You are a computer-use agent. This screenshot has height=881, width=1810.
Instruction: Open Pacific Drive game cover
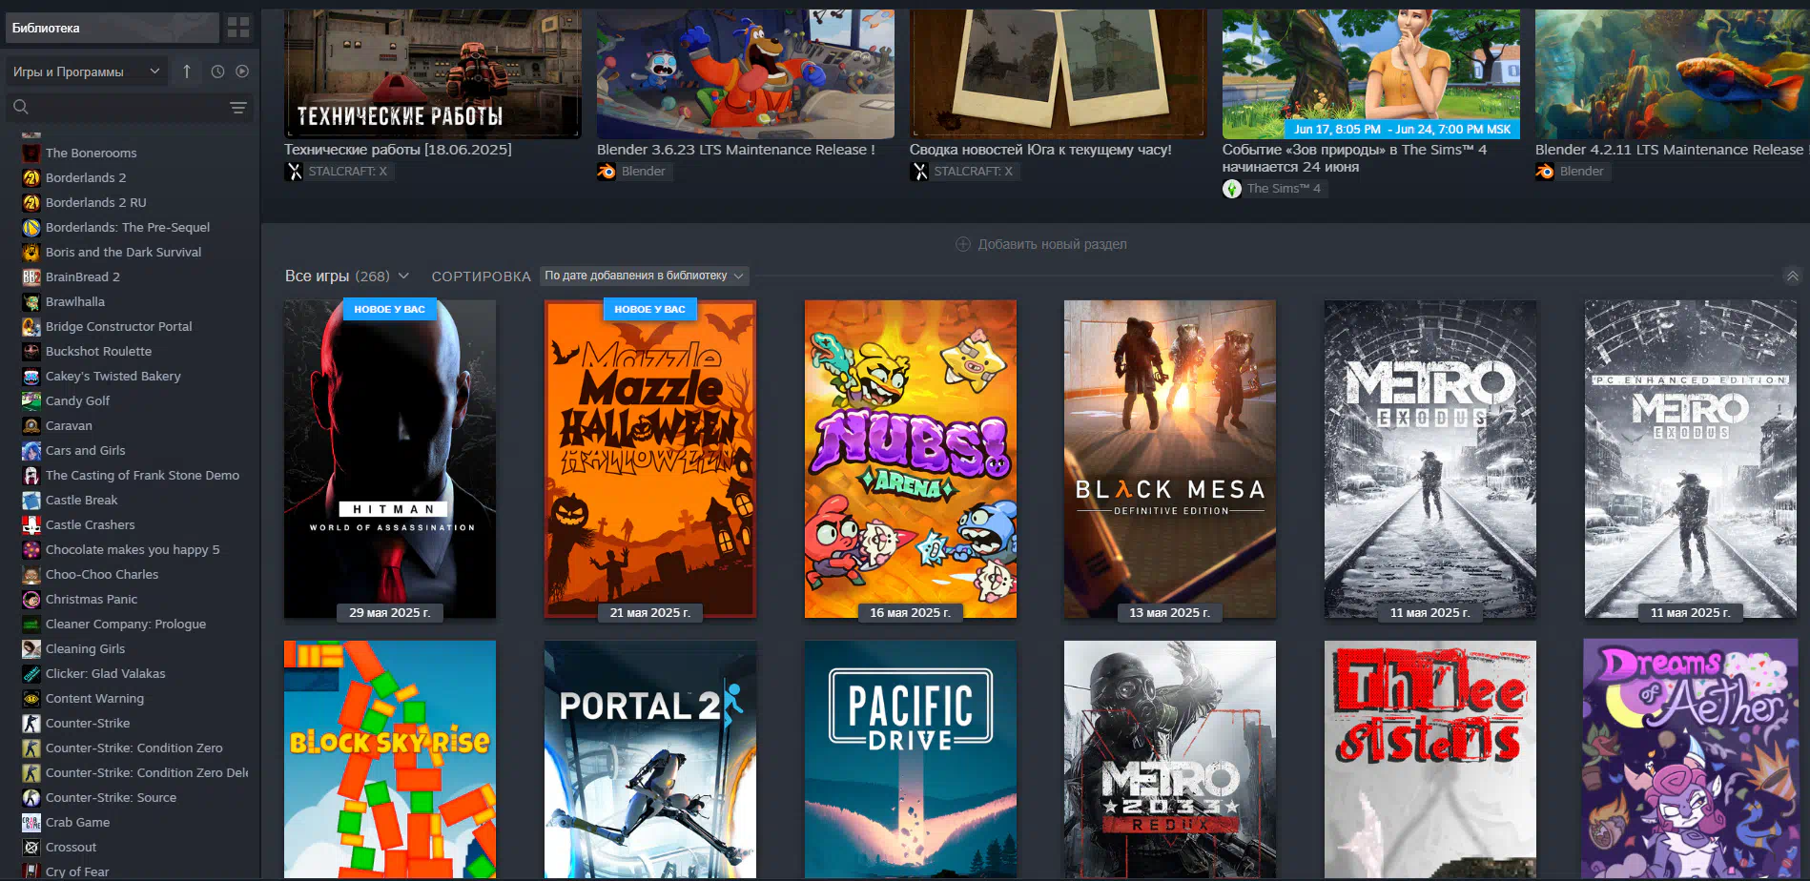911,759
